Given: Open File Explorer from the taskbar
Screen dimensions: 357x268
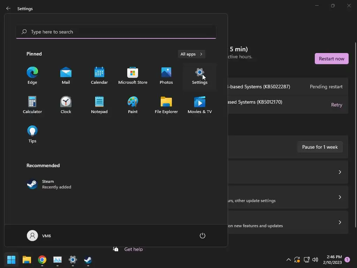Looking at the screenshot, I should click(26, 260).
